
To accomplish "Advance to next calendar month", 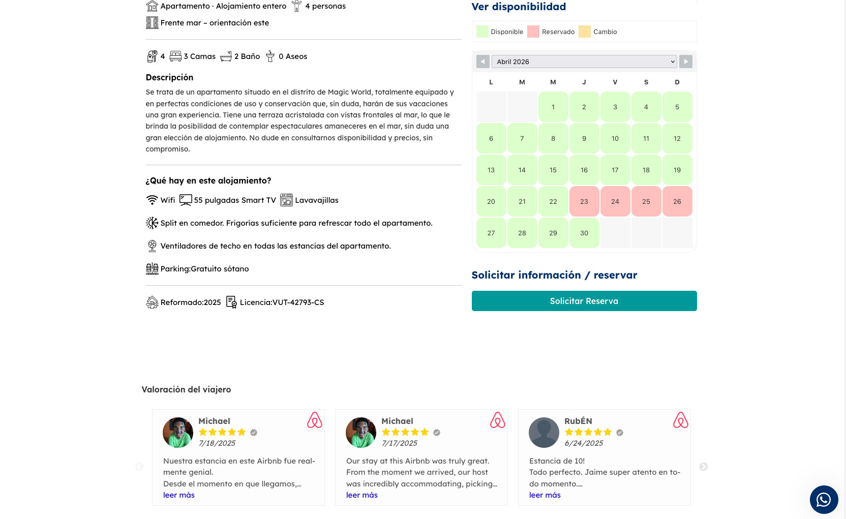I will point(686,62).
